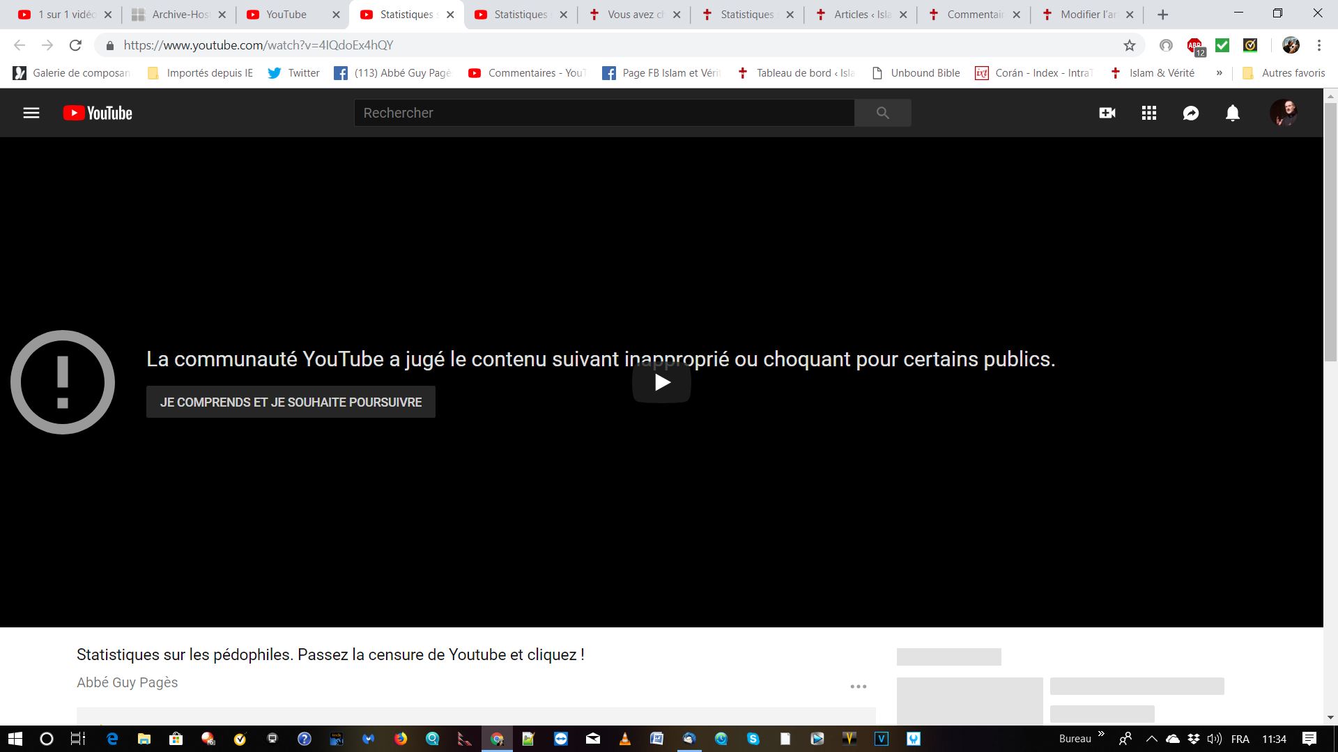Image resolution: width=1338 pixels, height=752 pixels.
Task: Expand hidden bookmarks with the chevron
Action: pyautogui.click(x=1219, y=73)
